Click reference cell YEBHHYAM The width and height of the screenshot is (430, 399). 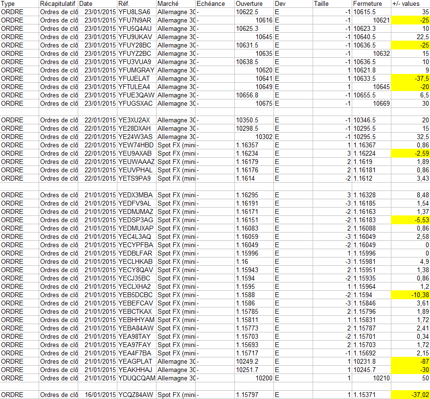tap(137, 320)
